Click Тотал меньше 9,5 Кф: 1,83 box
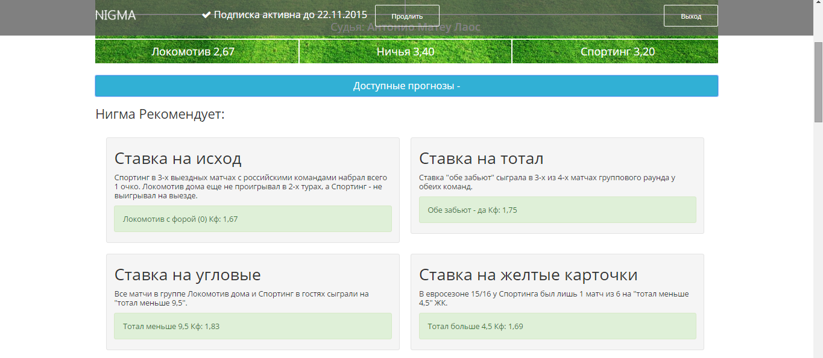This screenshot has width=823, height=358. (x=253, y=326)
